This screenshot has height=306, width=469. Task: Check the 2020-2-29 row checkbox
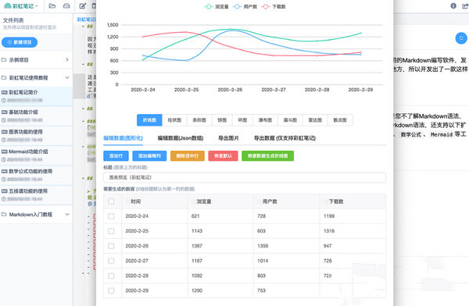[x=111, y=290]
